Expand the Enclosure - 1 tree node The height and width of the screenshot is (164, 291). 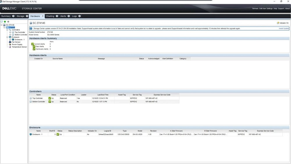pyautogui.click(x=10, y=40)
